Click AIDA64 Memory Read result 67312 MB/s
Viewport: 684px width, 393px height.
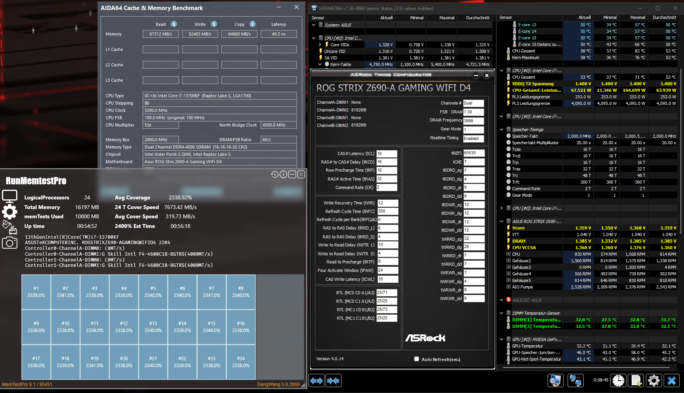[x=161, y=34]
